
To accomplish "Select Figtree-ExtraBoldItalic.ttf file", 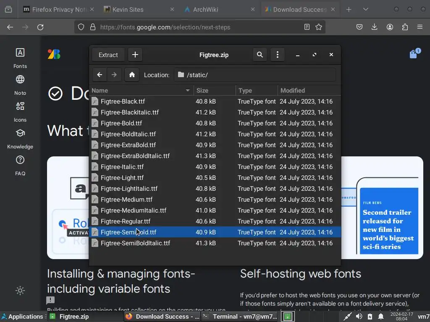I will tap(215, 156).
